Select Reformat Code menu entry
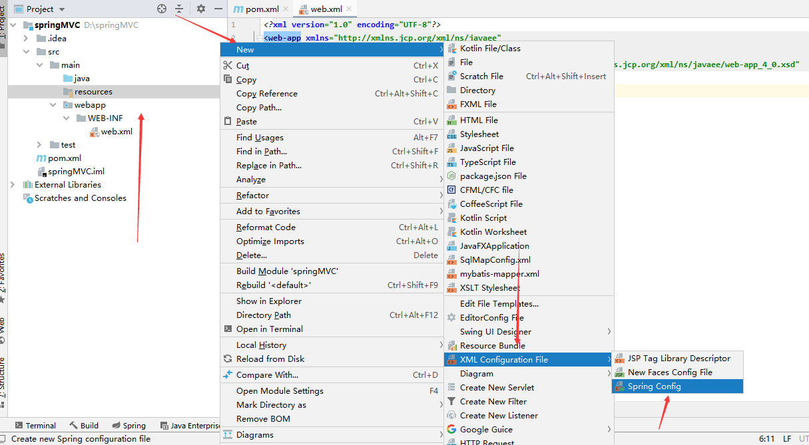The height and width of the screenshot is (445, 809). 332,227
